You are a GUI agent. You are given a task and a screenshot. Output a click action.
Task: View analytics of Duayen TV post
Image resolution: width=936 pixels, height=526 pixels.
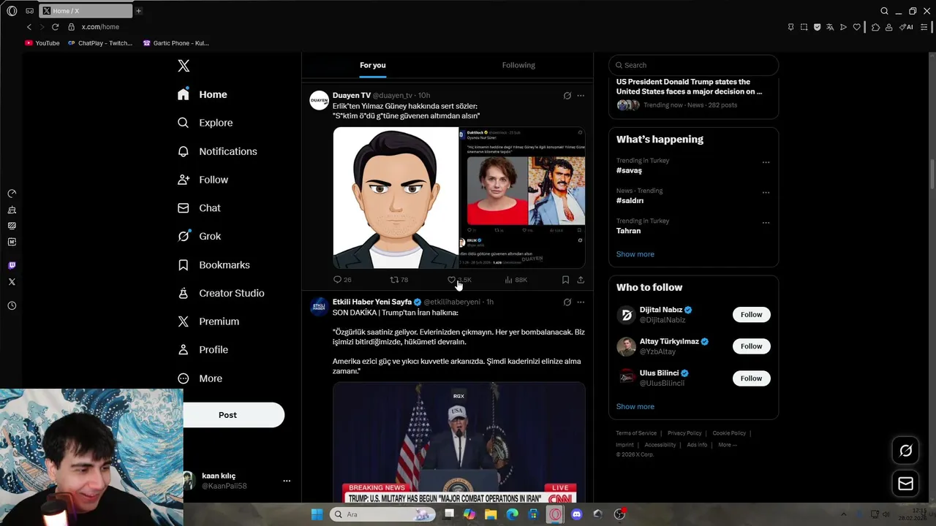coord(516,280)
